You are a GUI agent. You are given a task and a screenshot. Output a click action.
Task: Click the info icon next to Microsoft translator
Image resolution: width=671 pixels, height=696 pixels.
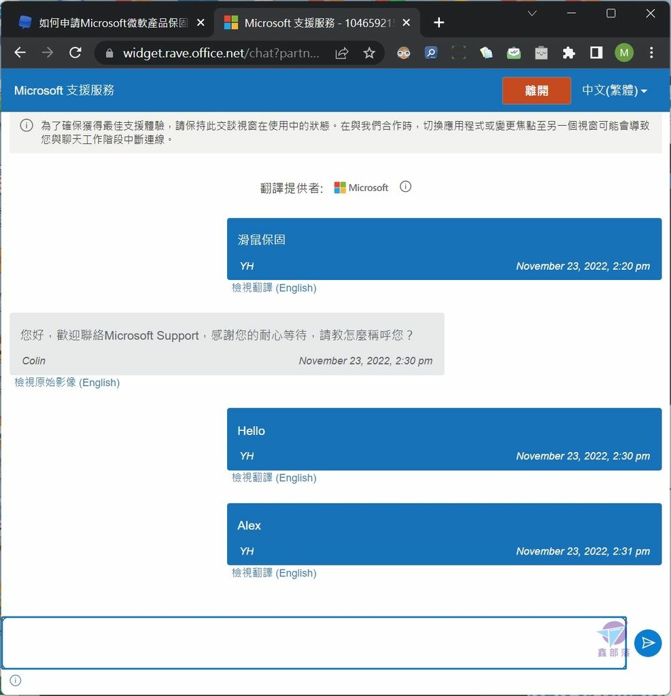point(405,186)
